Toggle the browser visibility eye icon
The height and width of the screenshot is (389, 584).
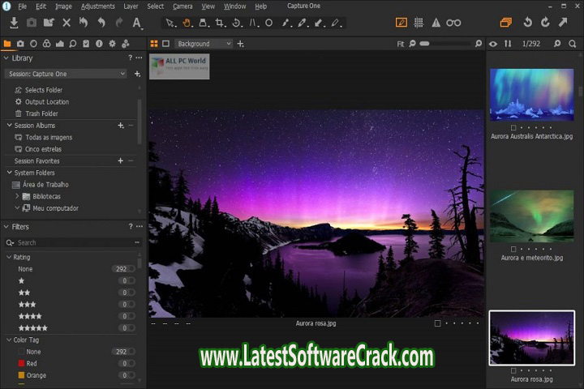492,44
